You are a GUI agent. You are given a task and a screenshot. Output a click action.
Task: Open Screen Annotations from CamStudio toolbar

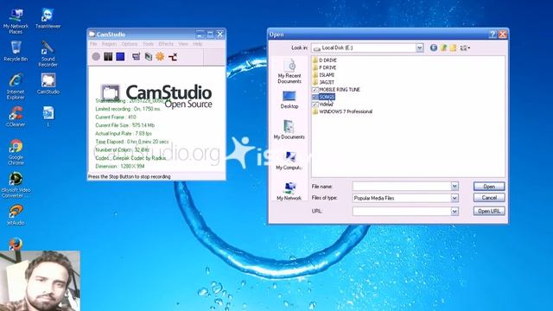pos(148,56)
